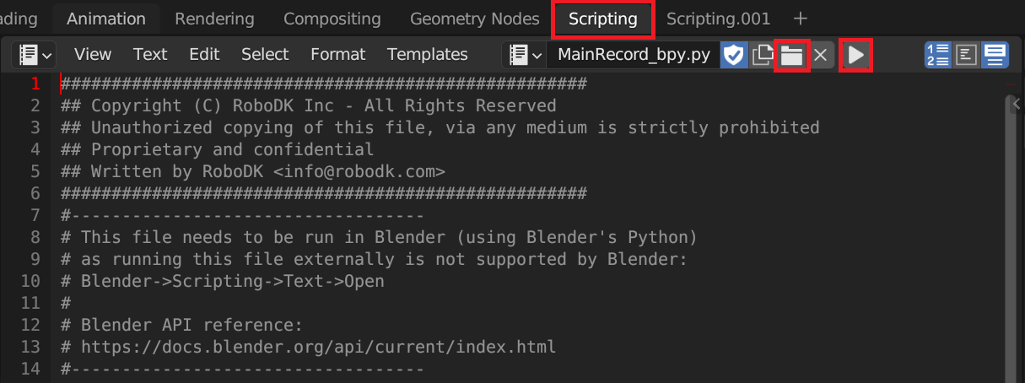Open the editor type dropdown
Image resolution: width=1025 pixels, height=383 pixels.
(34, 55)
